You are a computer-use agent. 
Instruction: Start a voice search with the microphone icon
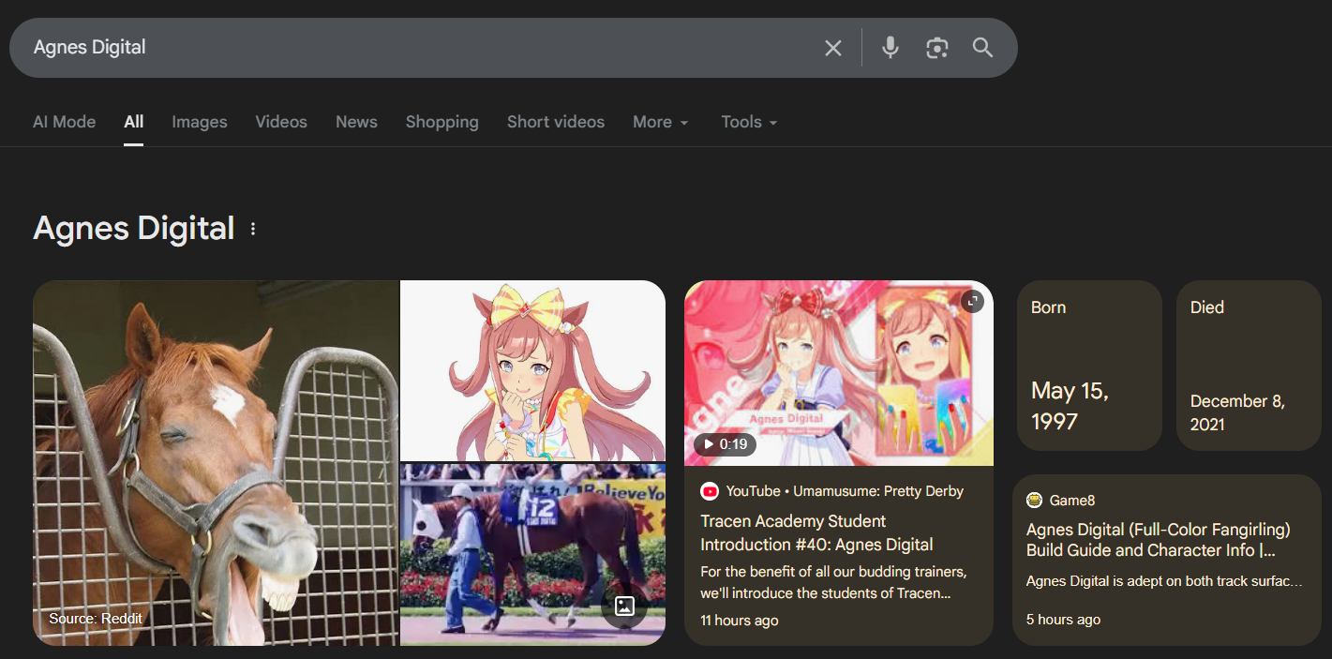coord(890,47)
